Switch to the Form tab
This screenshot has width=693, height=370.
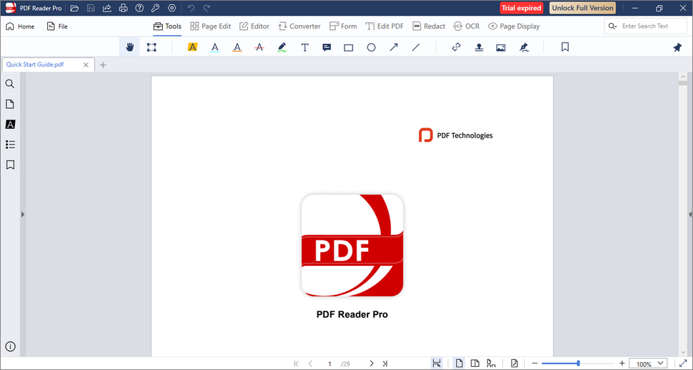(x=343, y=26)
